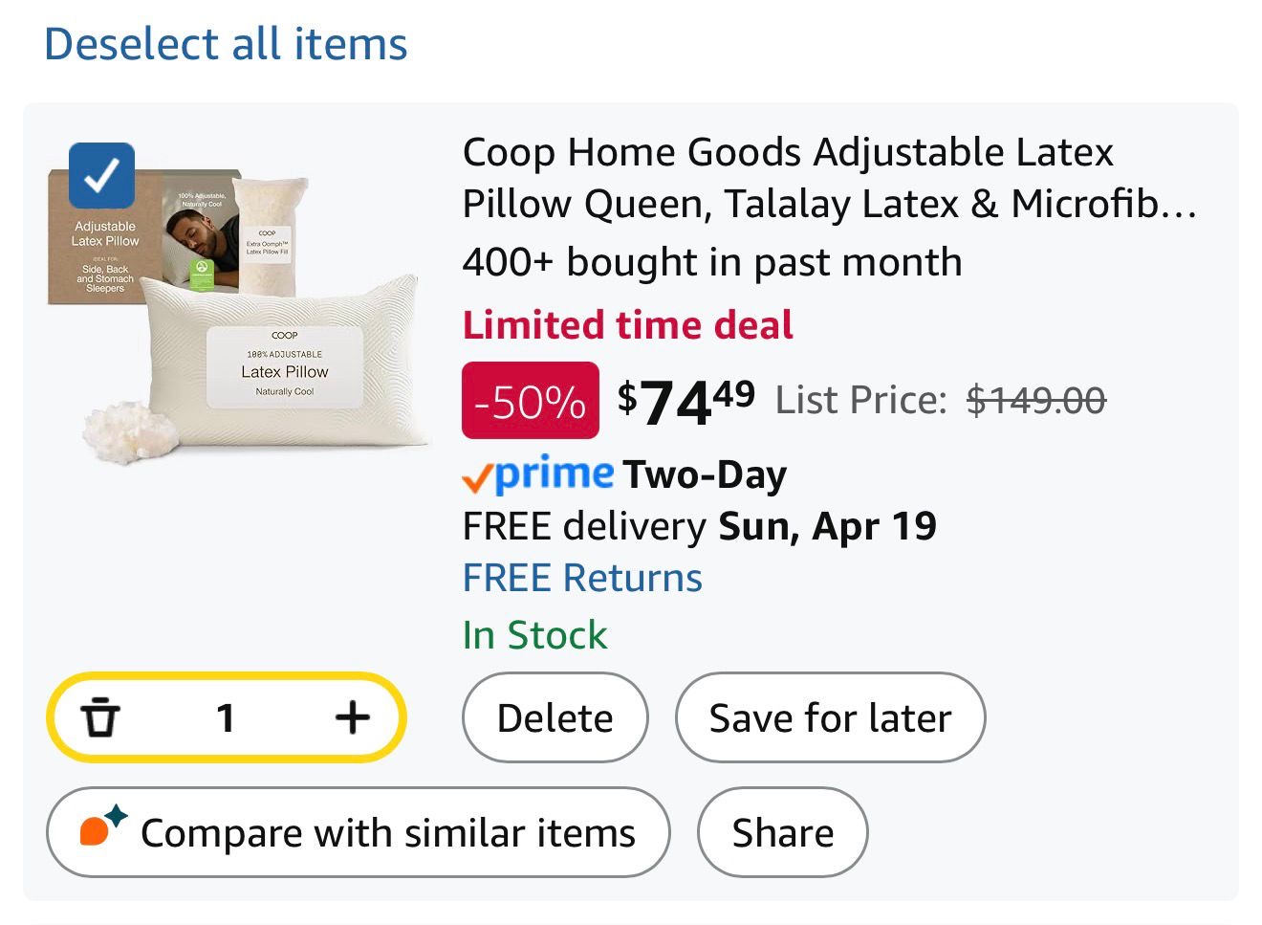
Task: Click the quantity number 1
Action: pos(226,717)
